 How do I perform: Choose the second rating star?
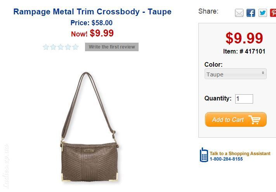tap(53, 47)
